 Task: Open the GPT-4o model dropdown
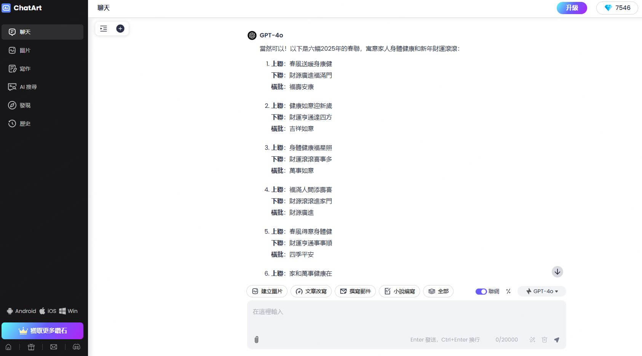[x=542, y=291]
